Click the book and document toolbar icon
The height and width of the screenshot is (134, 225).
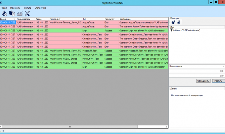coord(12,14)
